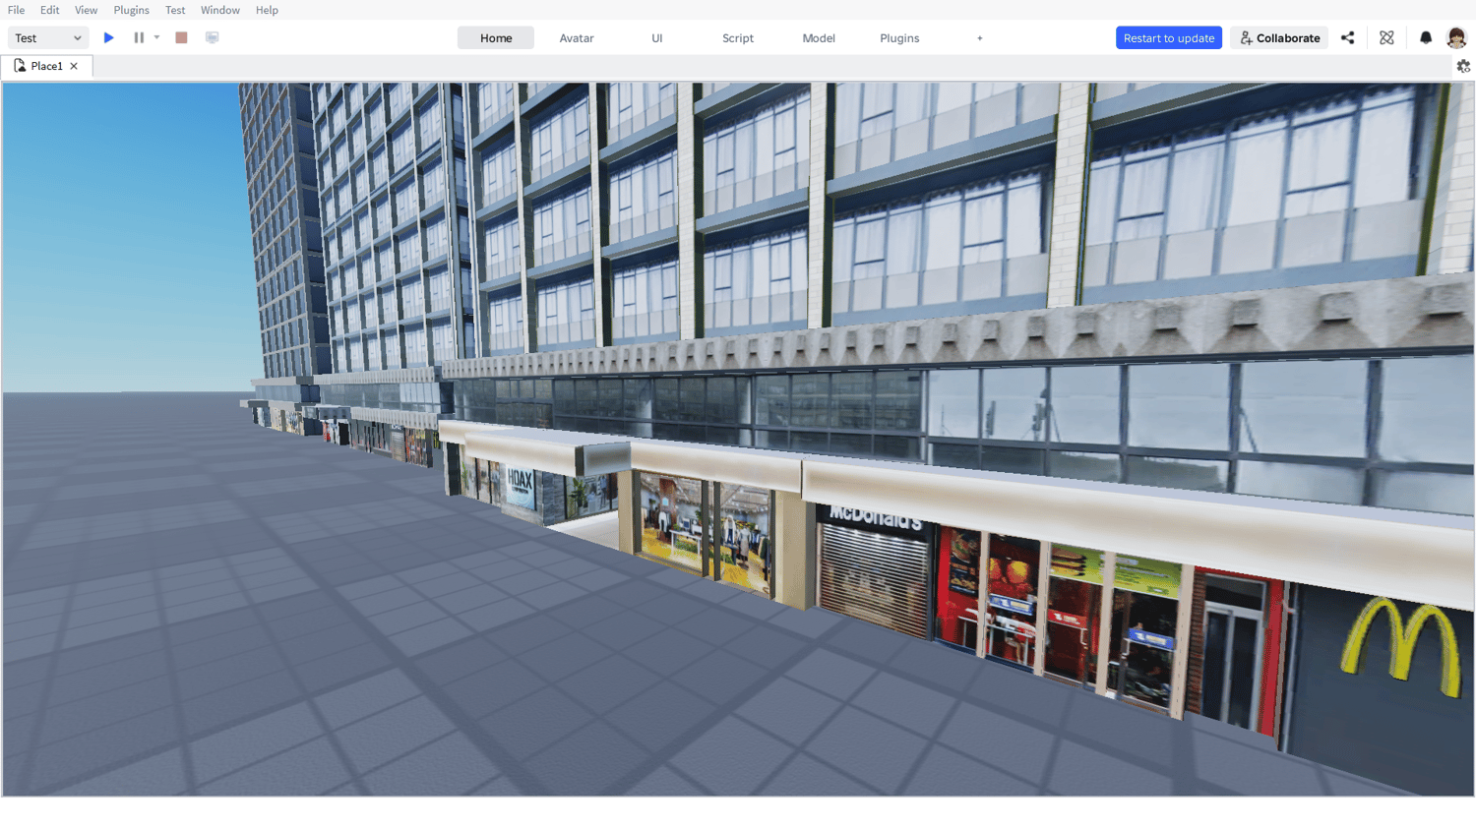Open the Plugins menu in the menu bar
Image resolution: width=1476 pixels, height=829 pixels.
pyautogui.click(x=131, y=10)
